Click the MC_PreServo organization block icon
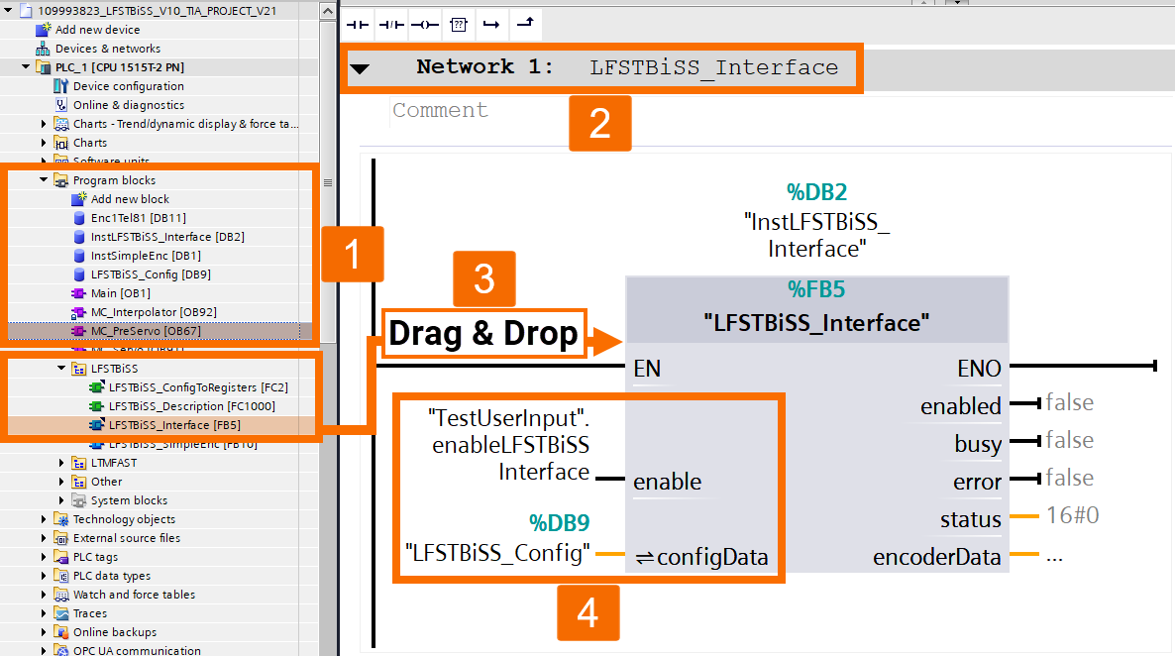The height and width of the screenshot is (656, 1175). click(78, 331)
